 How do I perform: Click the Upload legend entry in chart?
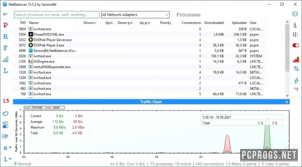click(52, 107)
